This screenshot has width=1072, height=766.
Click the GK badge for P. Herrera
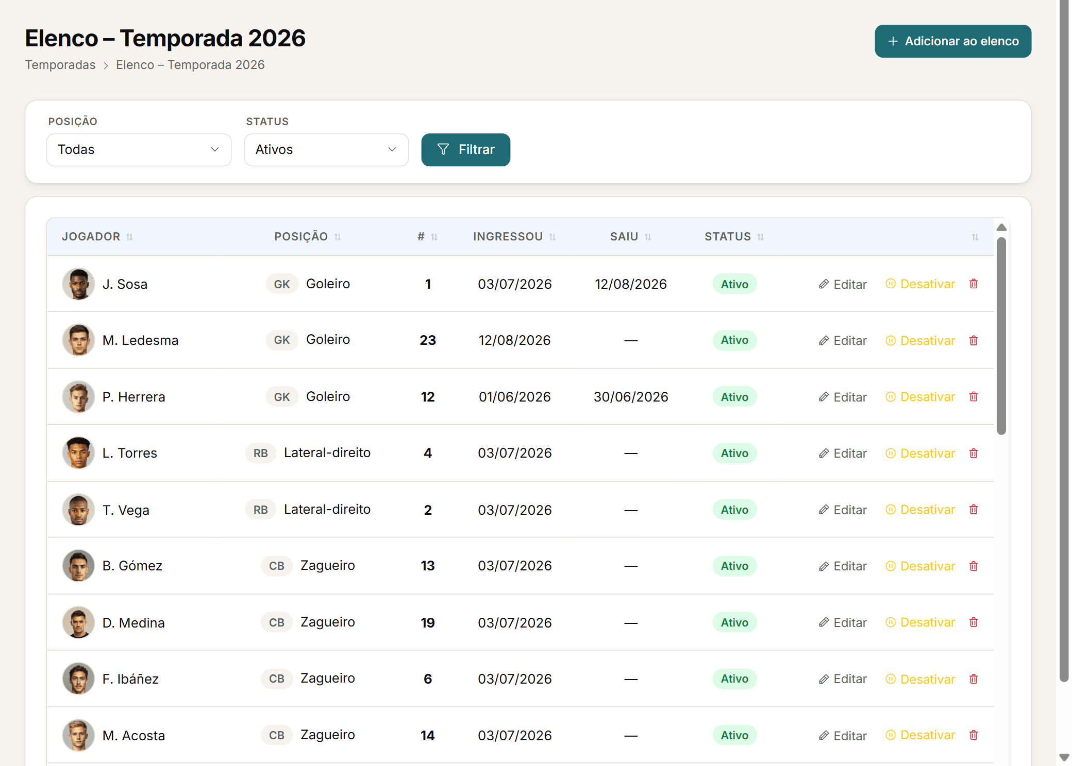(x=282, y=397)
